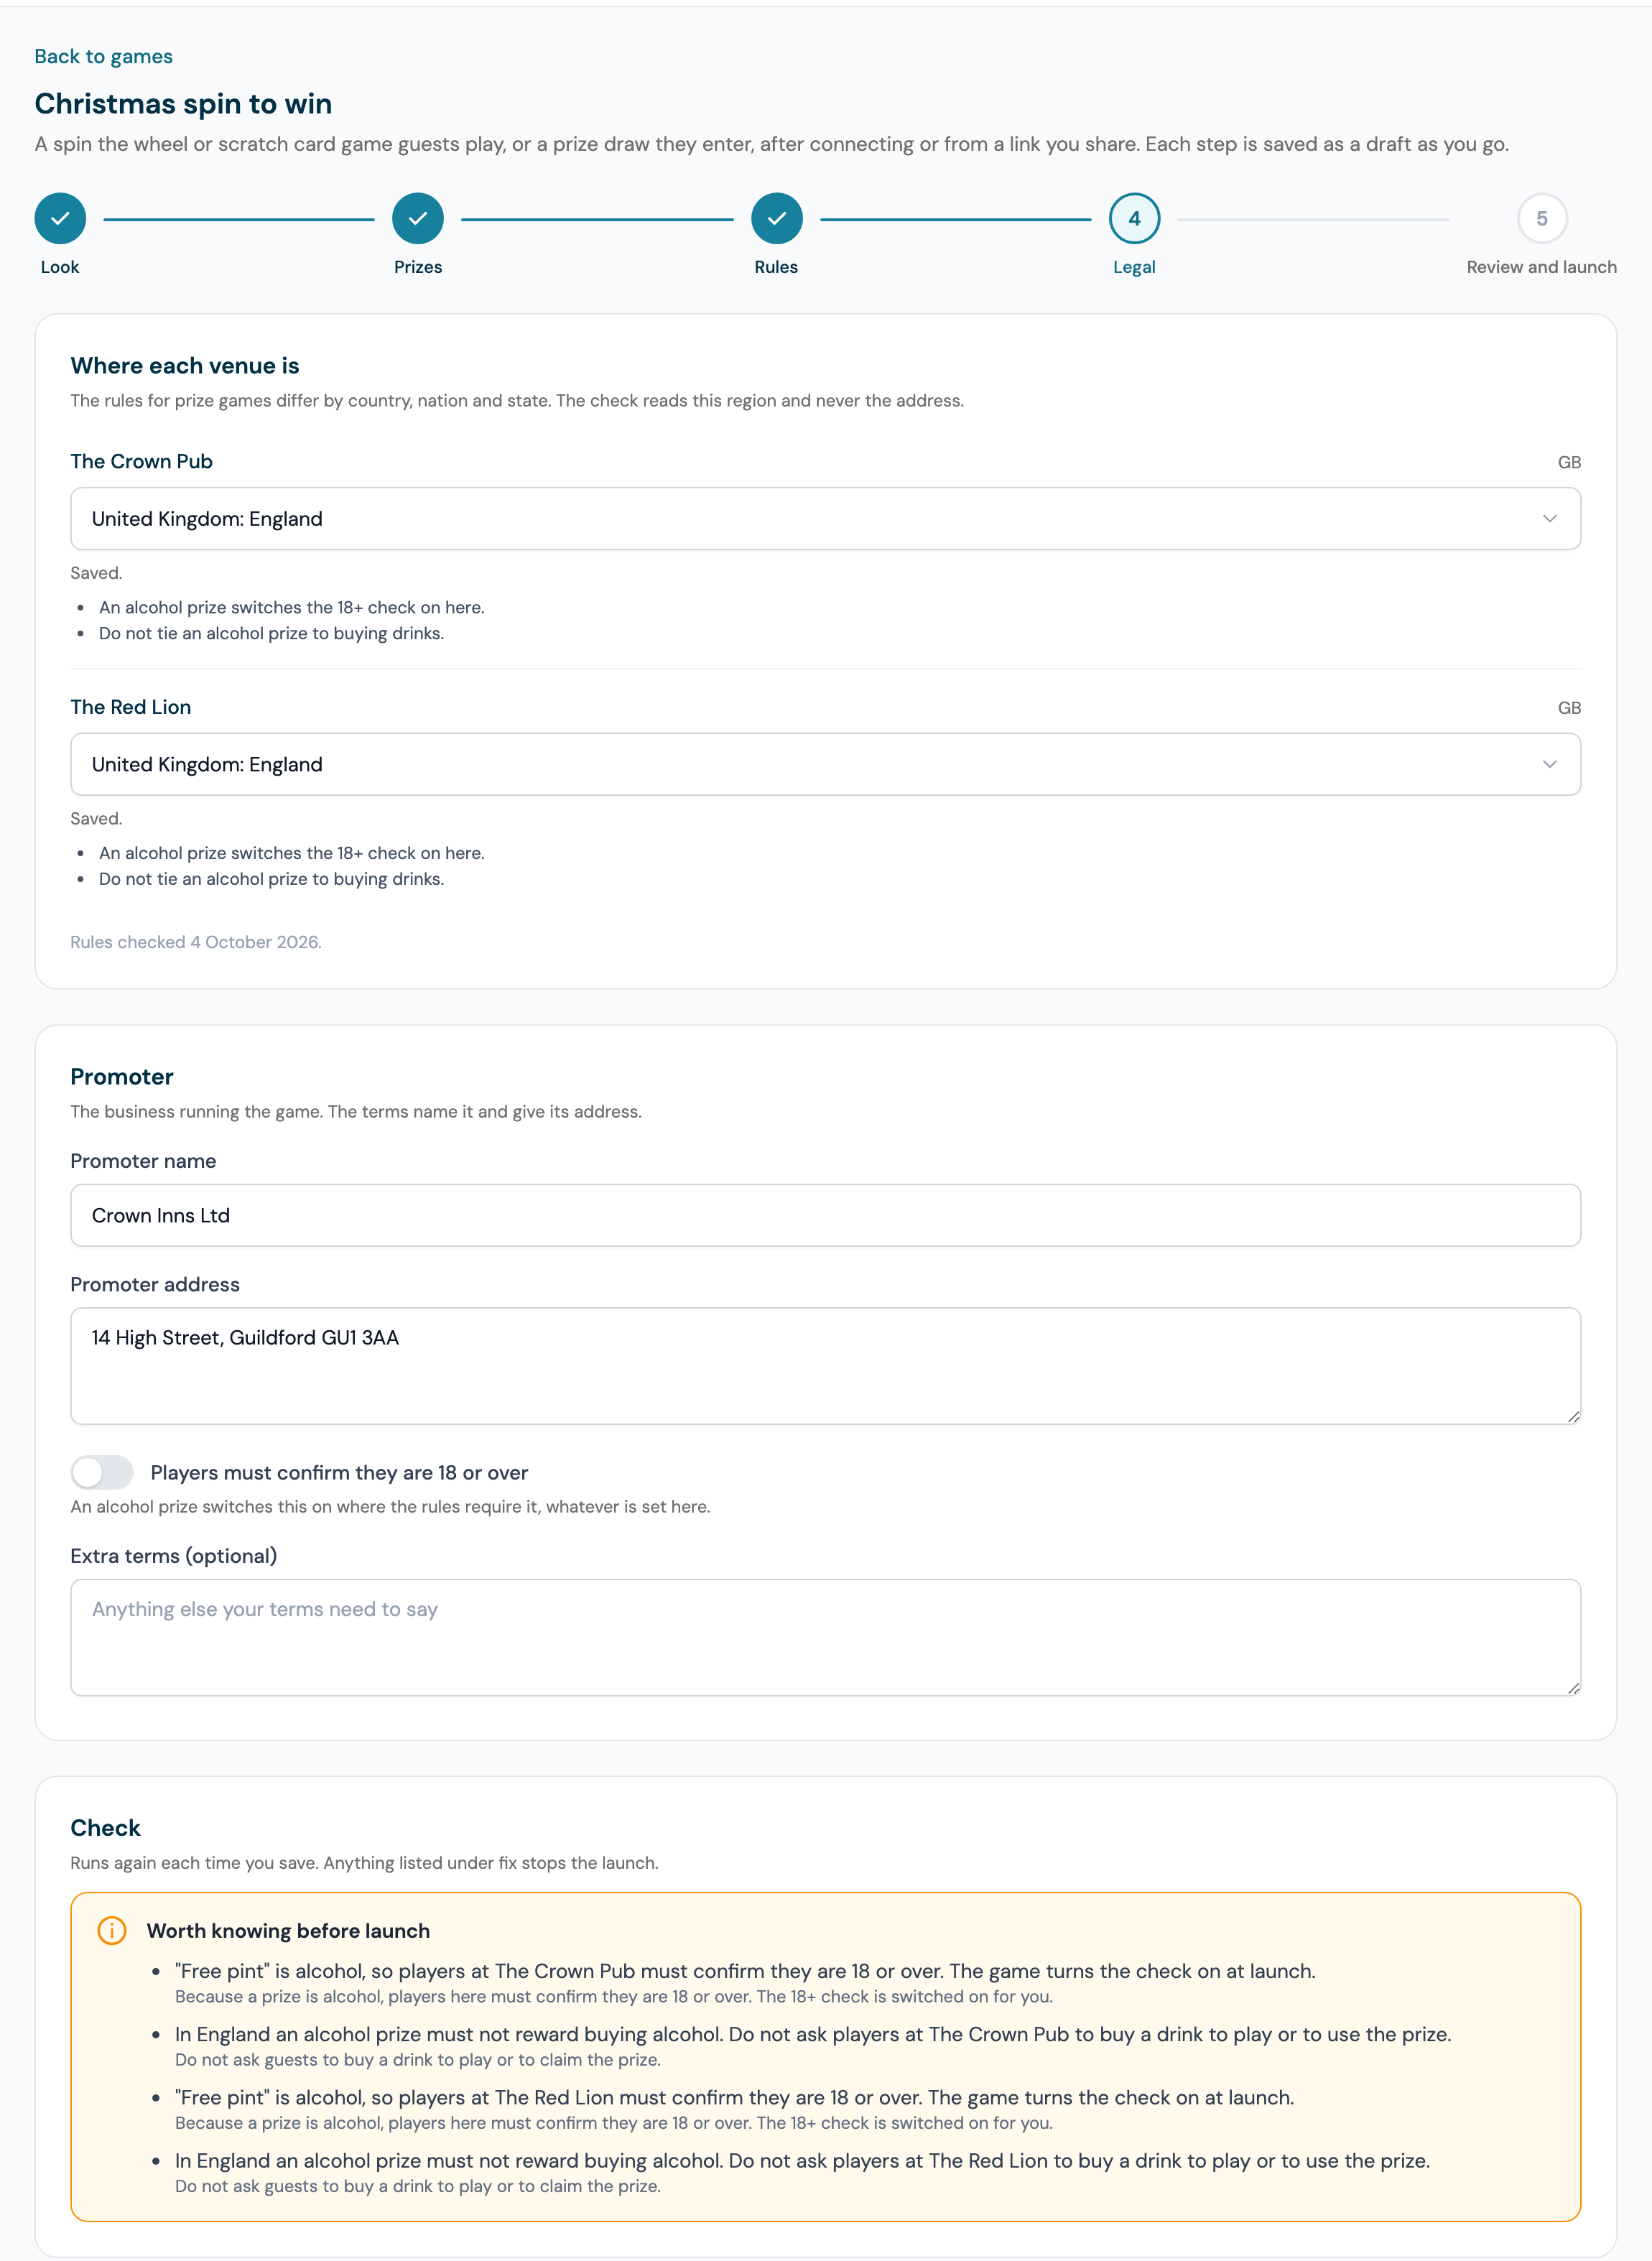Go to the Prizes step label
This screenshot has width=1652, height=2261.
[418, 267]
